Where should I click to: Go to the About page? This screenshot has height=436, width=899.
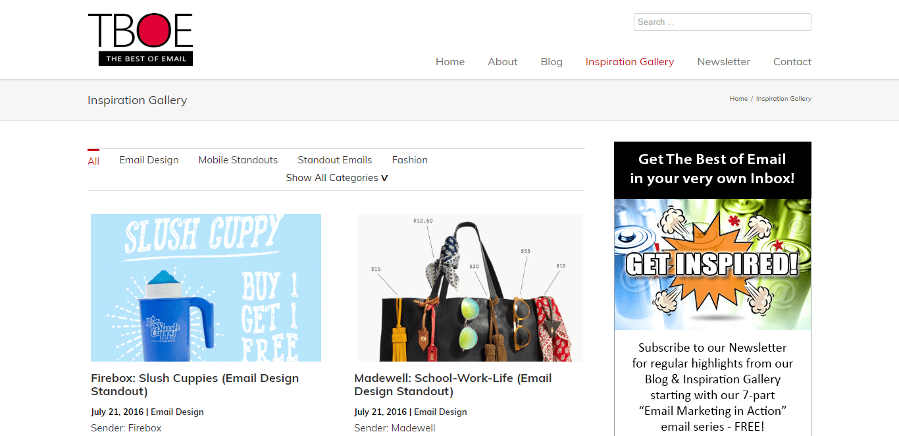pyautogui.click(x=502, y=62)
